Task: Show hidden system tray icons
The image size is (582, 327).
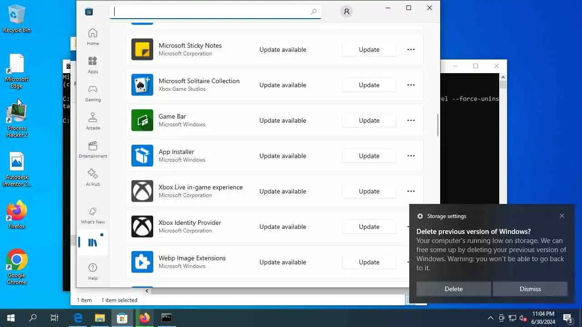Action: 490,318
